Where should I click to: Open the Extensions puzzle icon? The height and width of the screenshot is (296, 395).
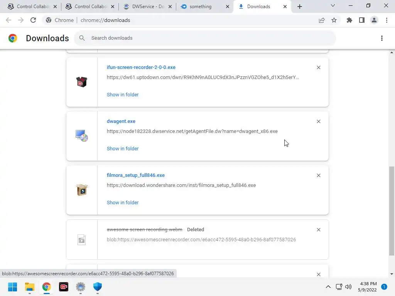pyautogui.click(x=349, y=20)
